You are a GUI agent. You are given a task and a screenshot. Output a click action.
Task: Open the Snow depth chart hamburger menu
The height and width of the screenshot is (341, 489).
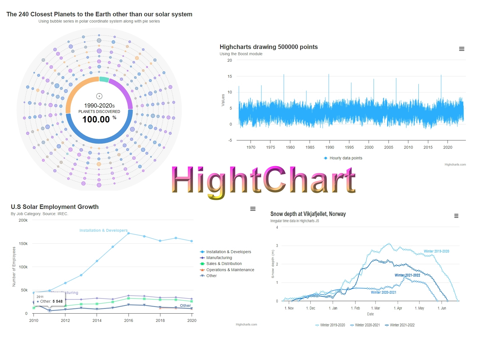[456, 216]
